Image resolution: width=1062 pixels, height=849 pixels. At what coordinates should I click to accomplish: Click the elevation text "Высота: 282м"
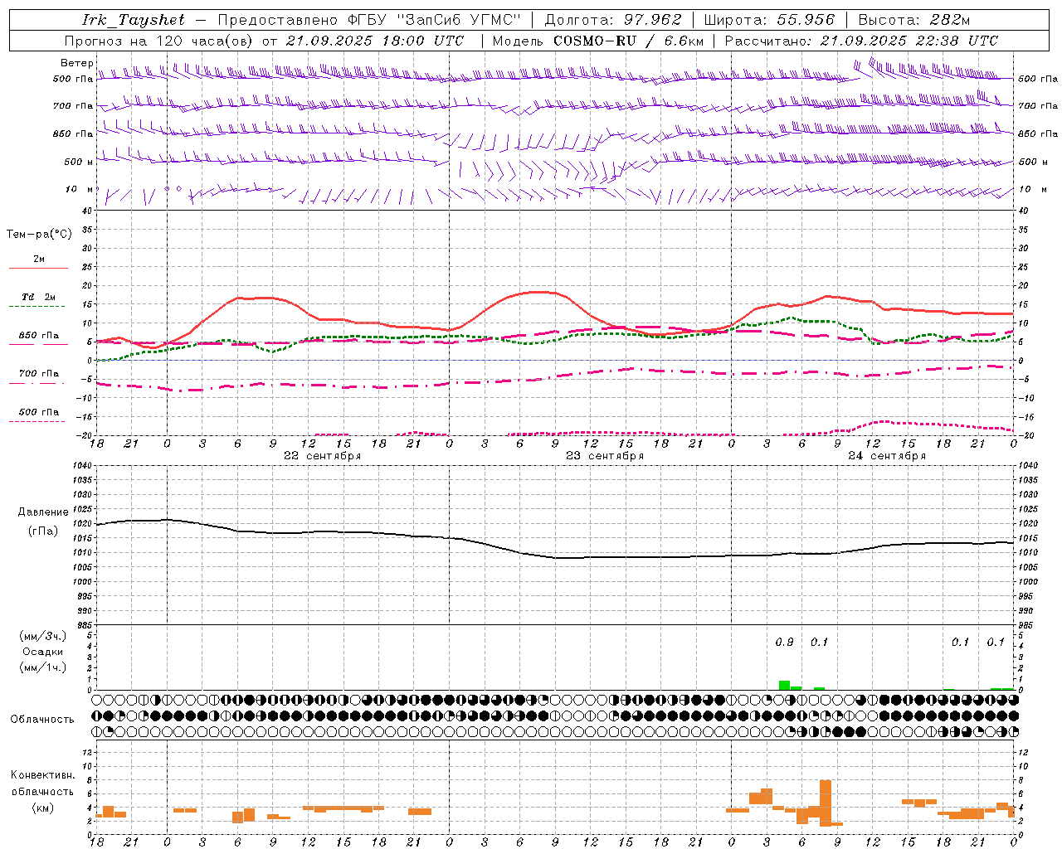[914, 20]
